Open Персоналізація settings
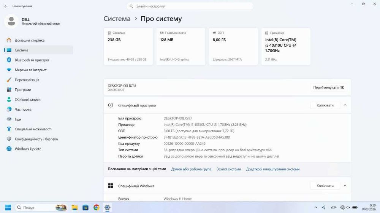380x213 pixels. coord(38,80)
